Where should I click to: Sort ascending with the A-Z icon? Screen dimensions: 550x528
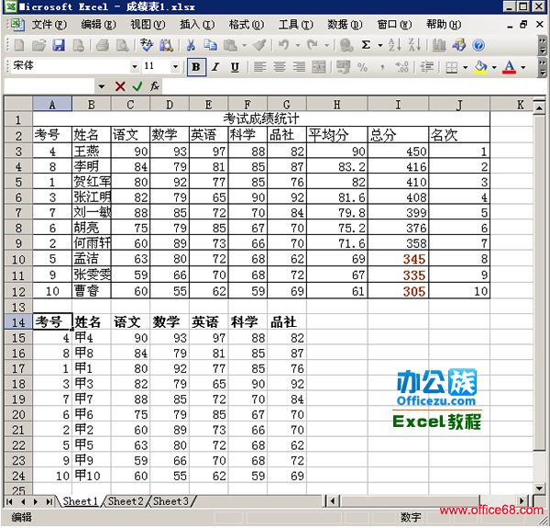[394, 45]
